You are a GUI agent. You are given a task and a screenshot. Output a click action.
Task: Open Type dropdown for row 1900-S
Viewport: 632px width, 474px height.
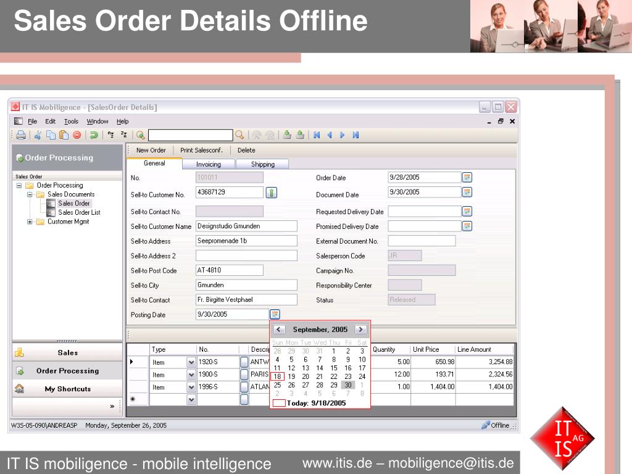pos(191,375)
